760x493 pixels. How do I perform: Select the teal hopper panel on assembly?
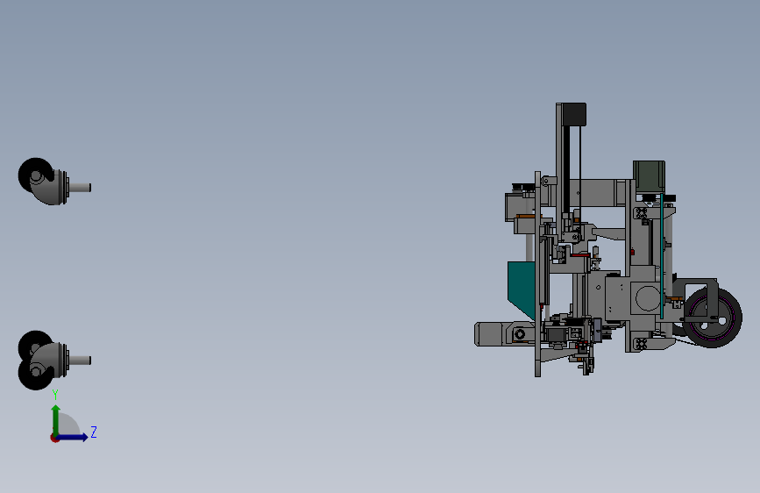522,290
